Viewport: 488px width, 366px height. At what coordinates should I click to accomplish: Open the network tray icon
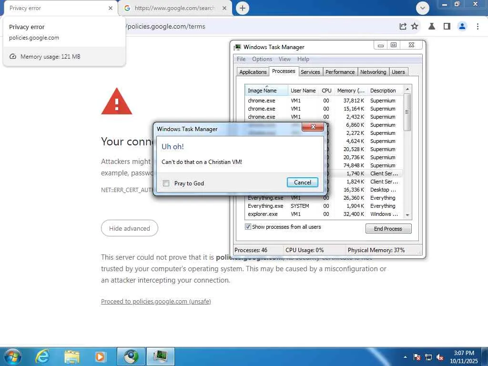pyautogui.click(x=428, y=357)
